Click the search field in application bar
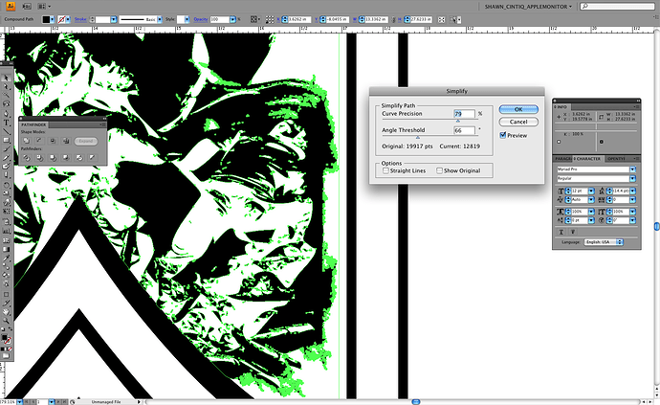 (x=617, y=7)
